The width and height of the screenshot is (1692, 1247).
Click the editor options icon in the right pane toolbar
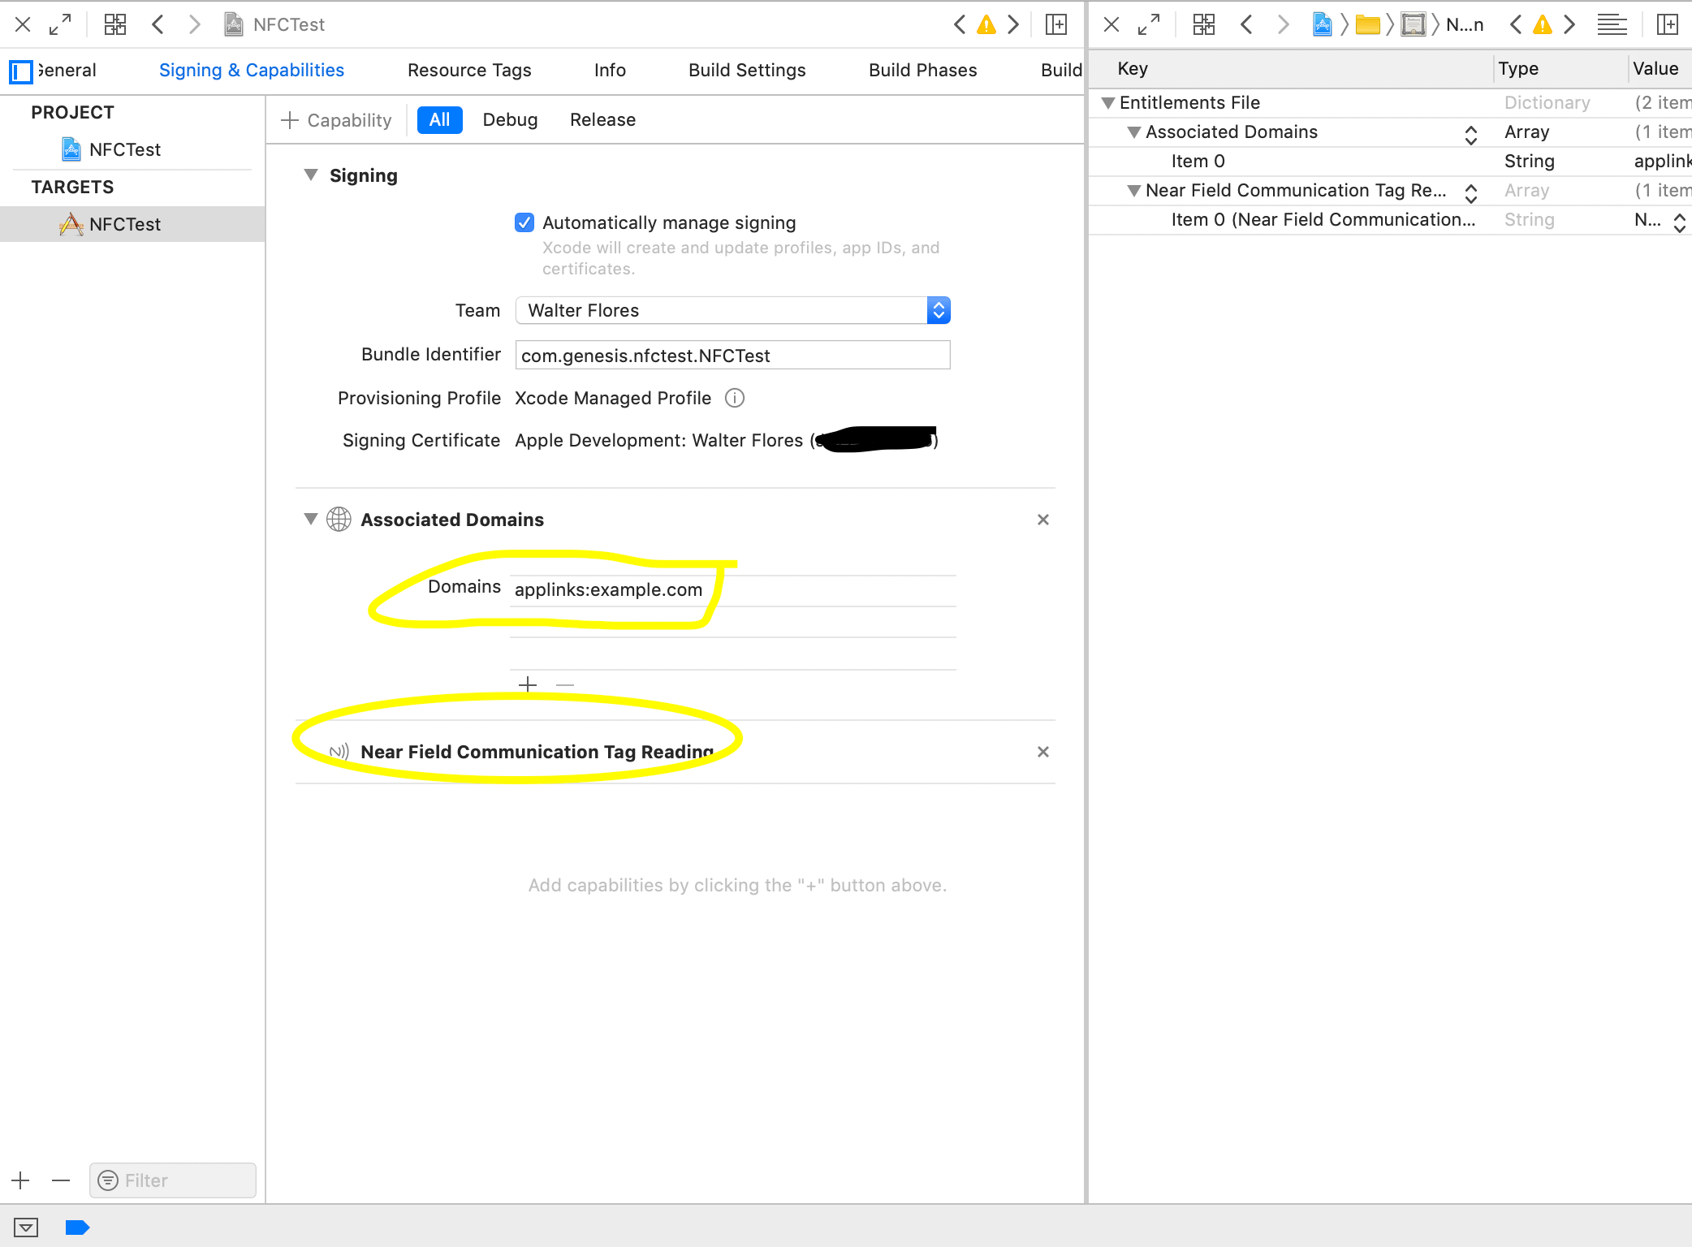[x=1611, y=24]
